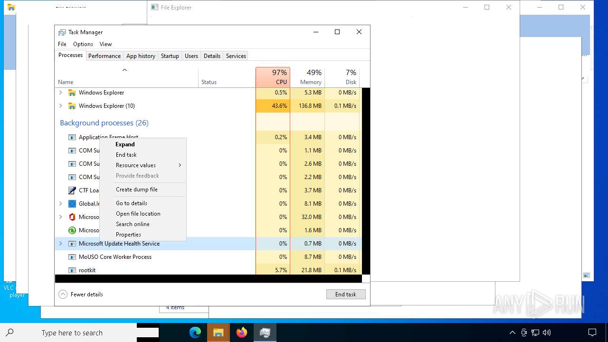
Task: Click the volume speaker tray icon
Action: pyautogui.click(x=547, y=332)
